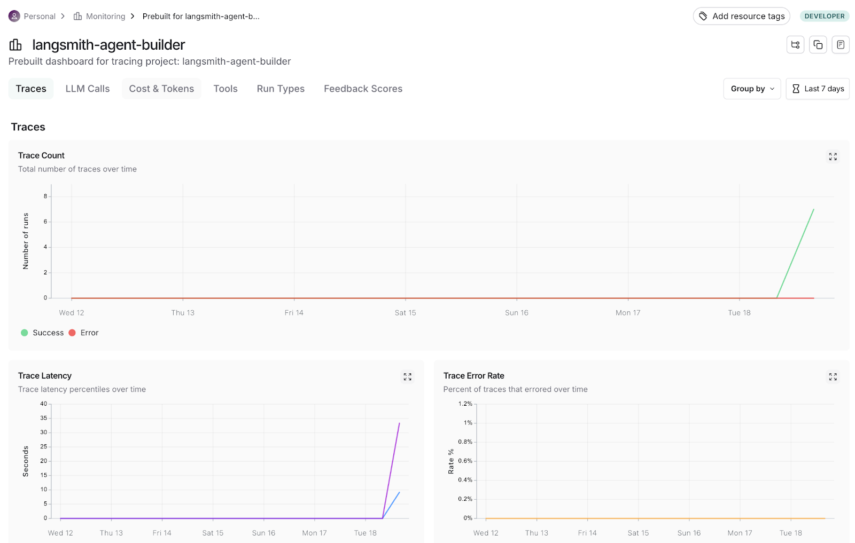Screen dimensions: 855x543
Task: Go to Monitoring in the breadcrumb
Action: 105,16
